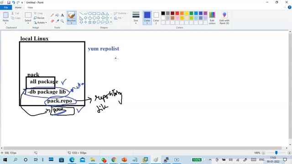This screenshot has height=164, width=292.
Task: Pick the Oval shape
Action: coord(90,14)
